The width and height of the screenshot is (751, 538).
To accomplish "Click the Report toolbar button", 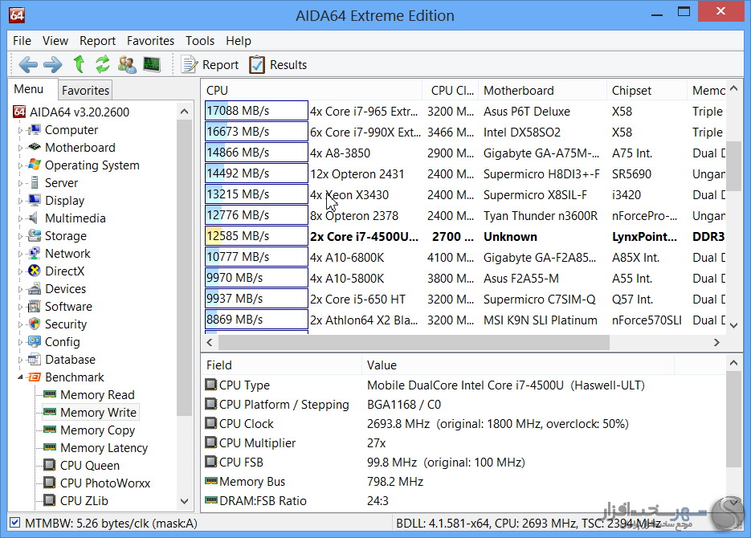I will 210,65.
